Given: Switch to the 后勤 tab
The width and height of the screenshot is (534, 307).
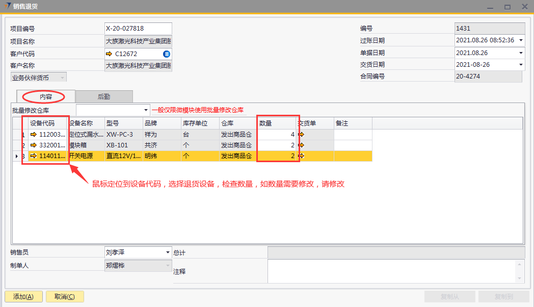Looking at the screenshot, I should pyautogui.click(x=104, y=96).
